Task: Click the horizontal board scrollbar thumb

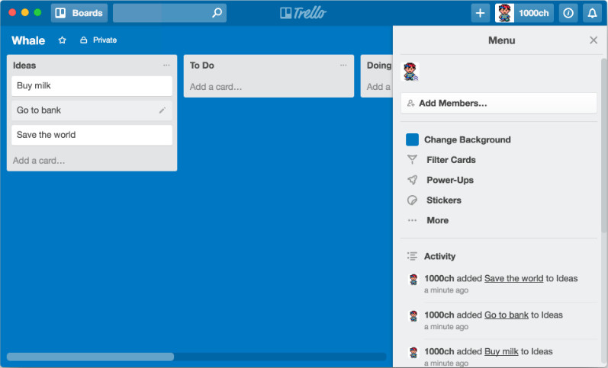Action: pos(90,357)
